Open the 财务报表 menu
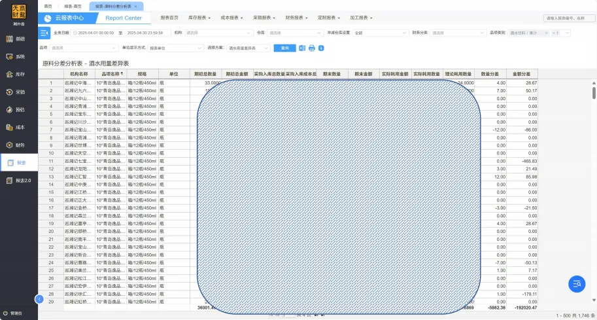The height and width of the screenshot is (320, 597). tap(298, 18)
